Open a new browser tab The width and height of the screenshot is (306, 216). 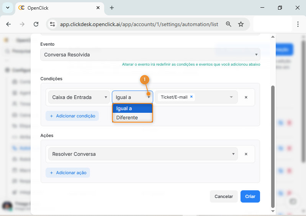[x=112, y=8]
